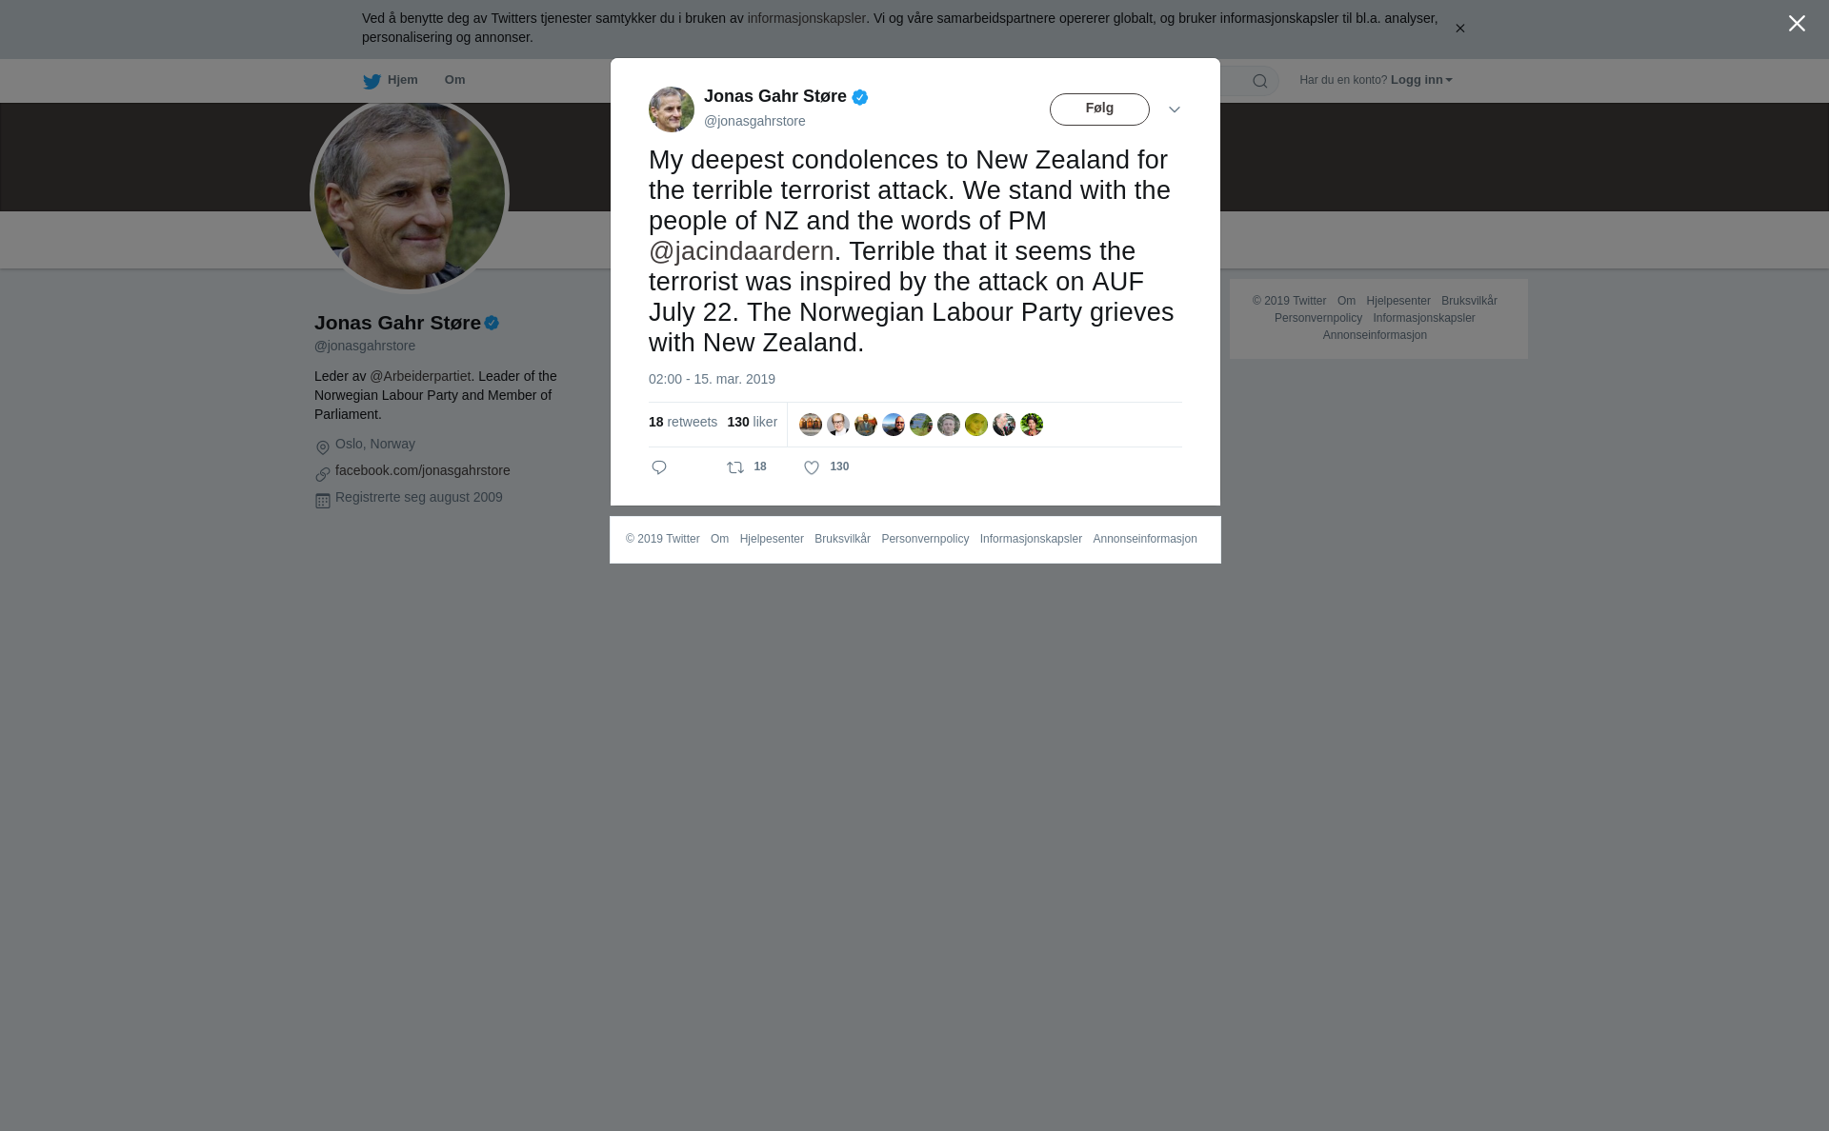
Task: Click the reply speech bubble icon
Action: pos(659,467)
